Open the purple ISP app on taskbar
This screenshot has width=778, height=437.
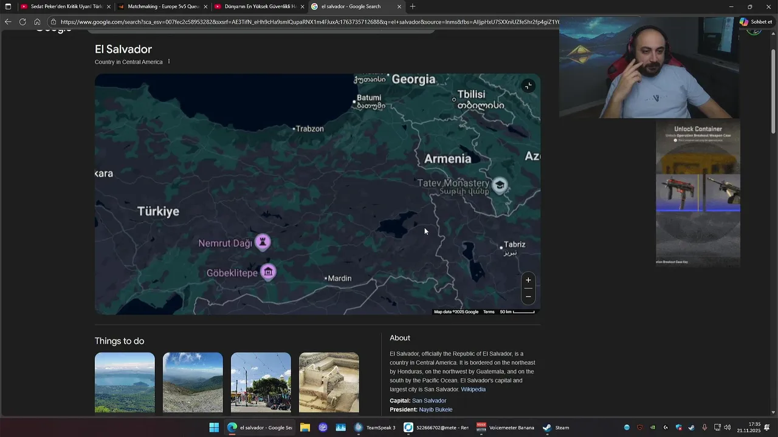323,427
